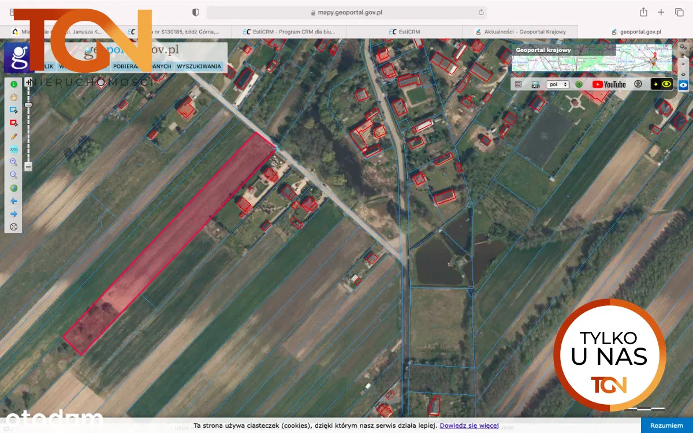Follow the 'Dowiedz się więcej' link

coord(469,425)
